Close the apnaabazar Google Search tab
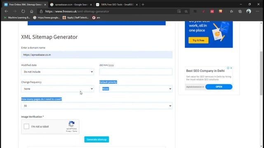264x148 pixels. pyautogui.click(x=91, y=5)
